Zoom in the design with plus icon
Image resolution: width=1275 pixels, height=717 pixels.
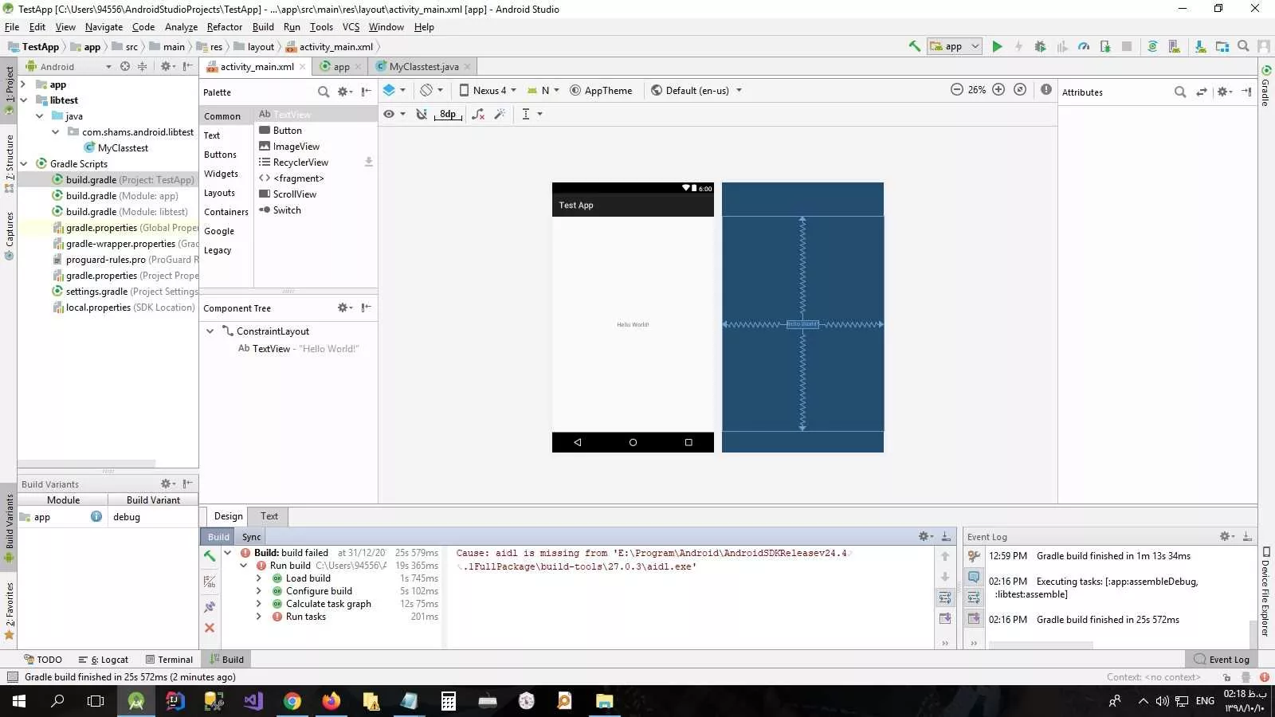998,90
